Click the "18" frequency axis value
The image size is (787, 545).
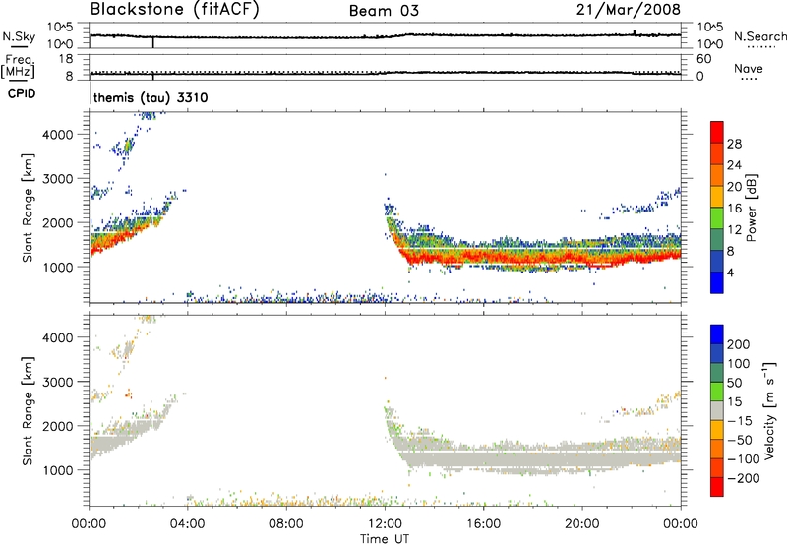pos(66,59)
